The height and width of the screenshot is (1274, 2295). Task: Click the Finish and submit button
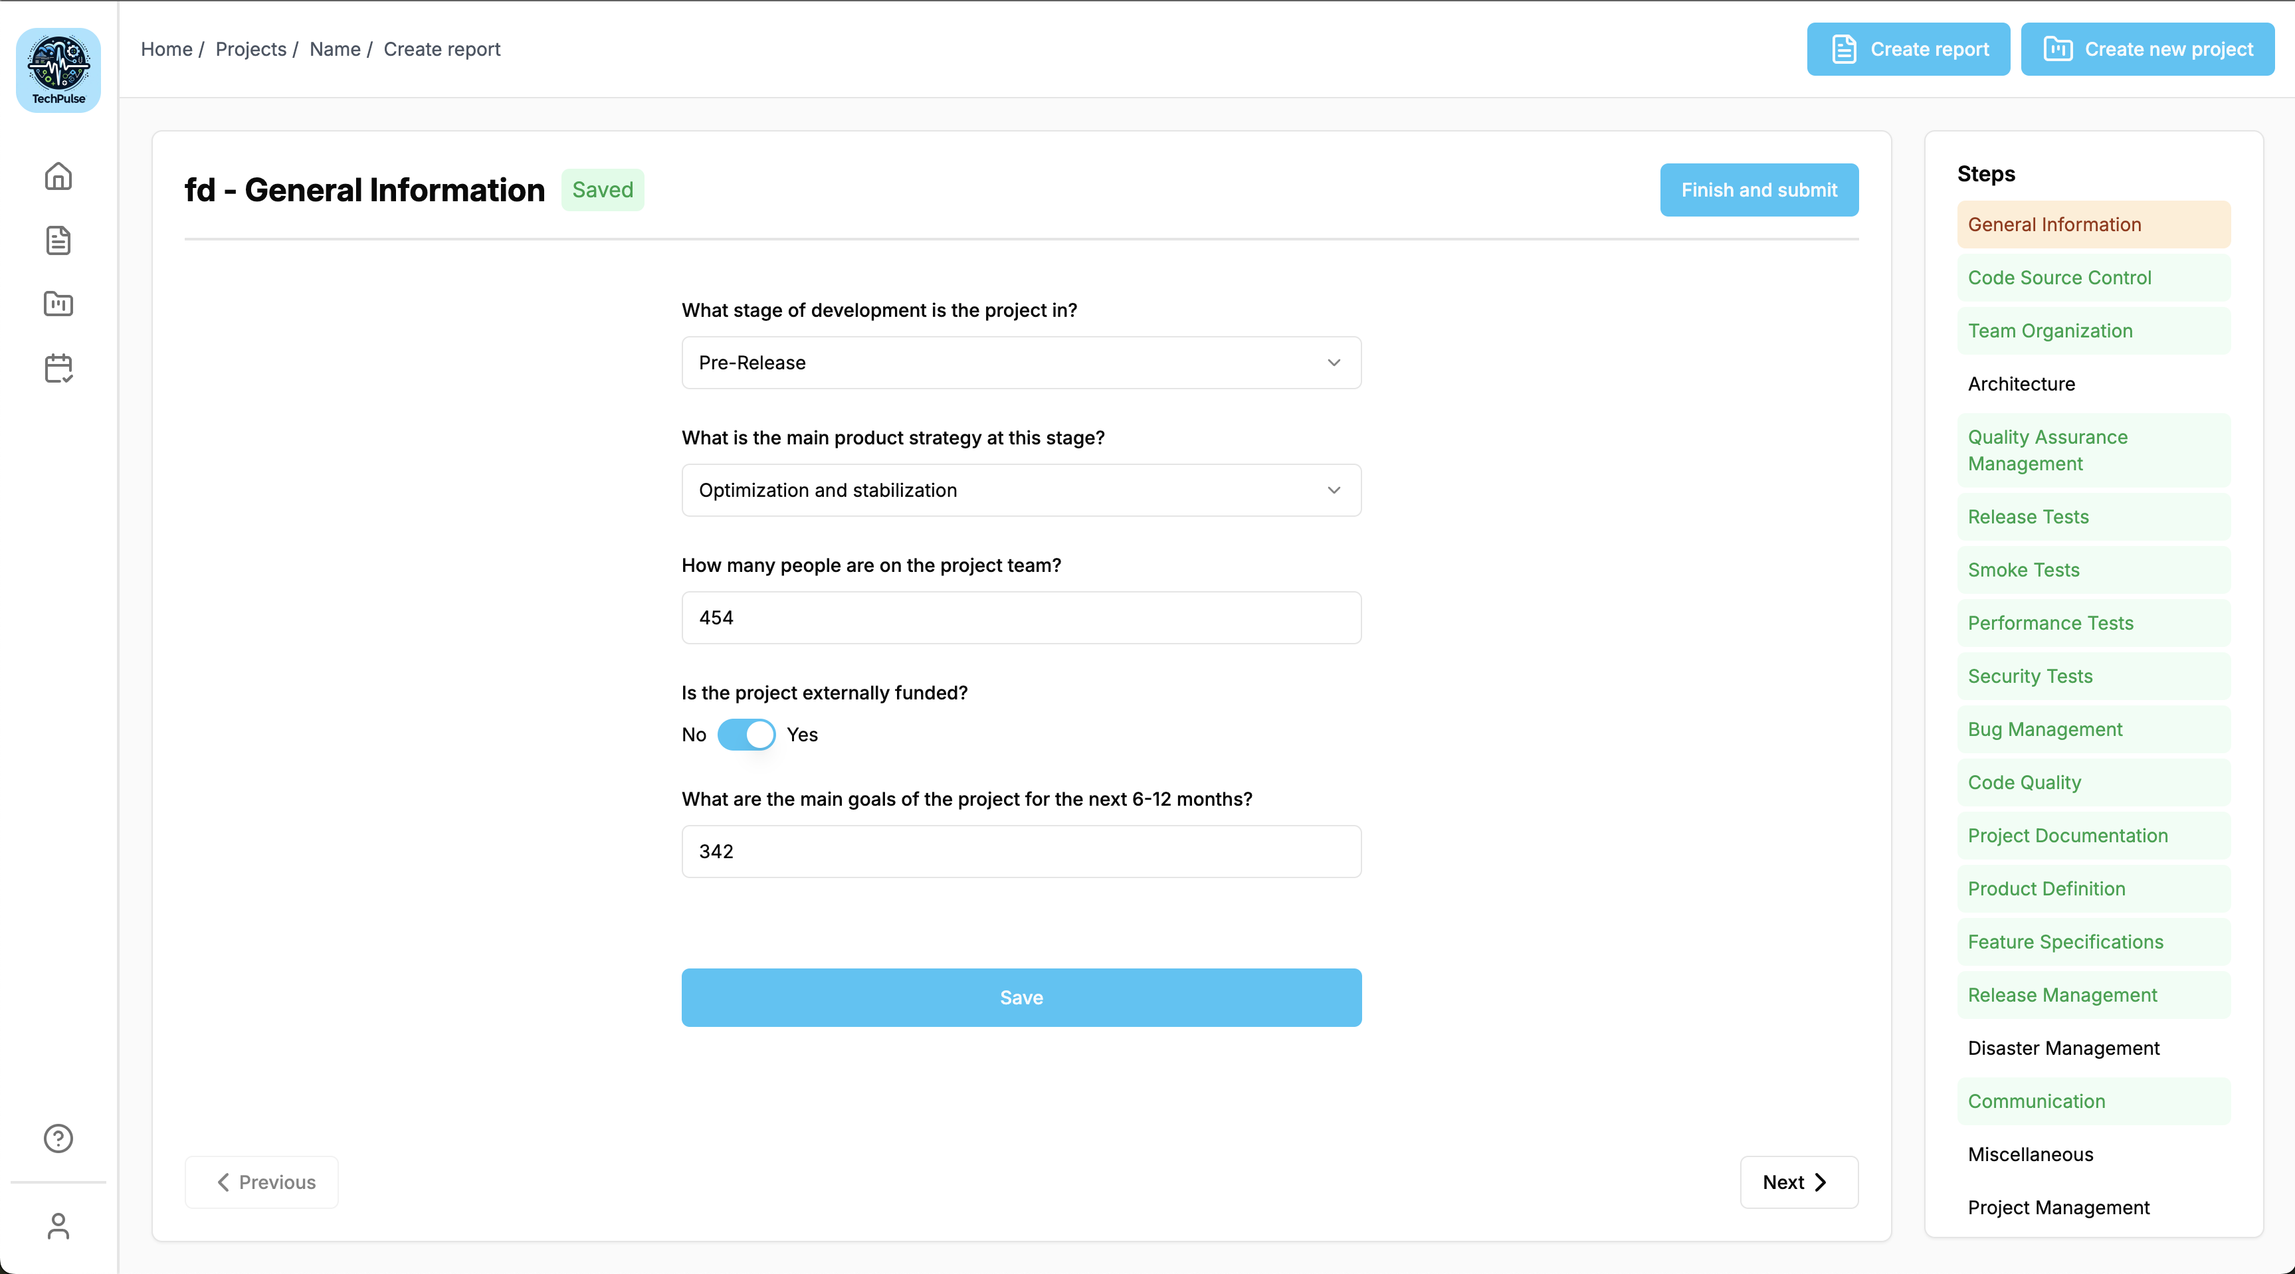(x=1759, y=190)
